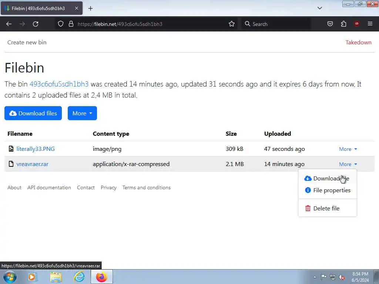
Task: Click the muted volume tray icon
Action: 342,277
